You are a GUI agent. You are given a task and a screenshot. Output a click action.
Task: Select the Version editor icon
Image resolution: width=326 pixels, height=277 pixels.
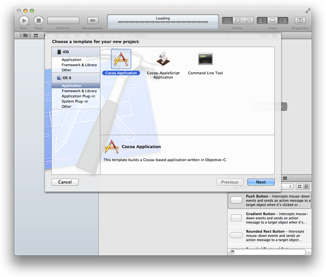click(x=248, y=21)
